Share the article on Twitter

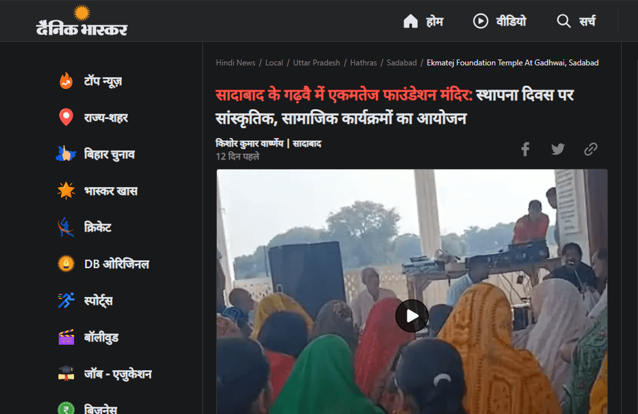tap(557, 149)
